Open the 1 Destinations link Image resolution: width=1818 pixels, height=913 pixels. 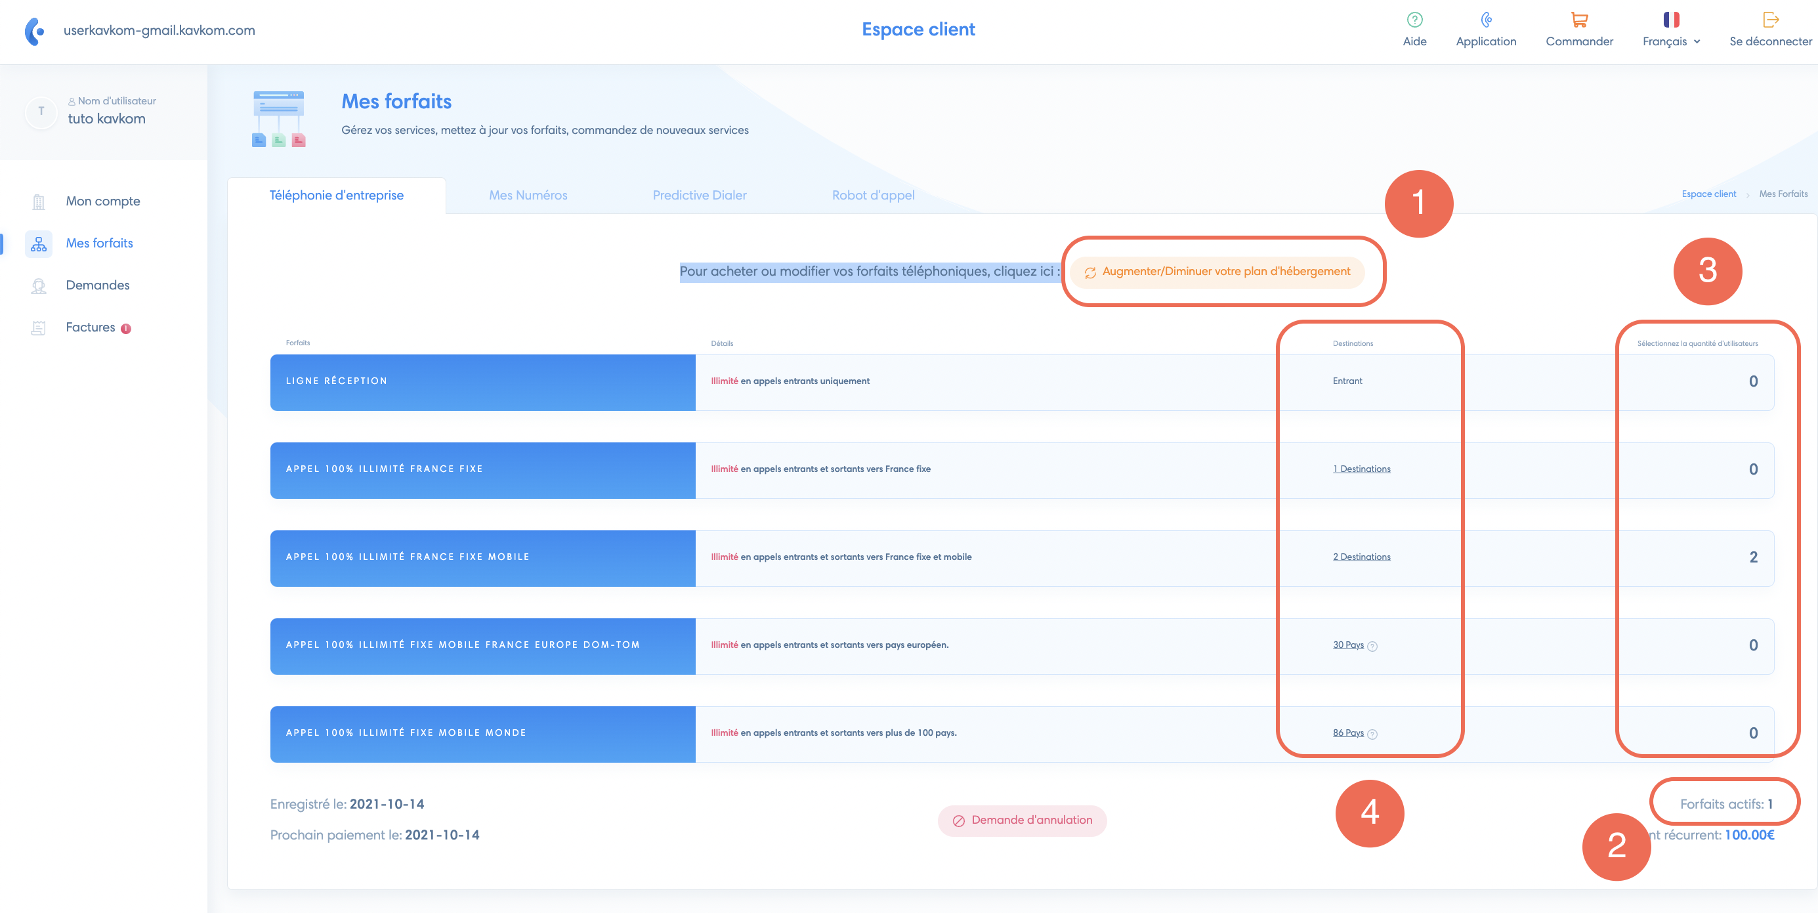tap(1361, 469)
